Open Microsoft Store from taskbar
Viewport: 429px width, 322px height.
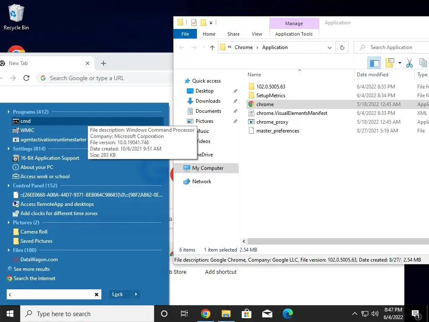[x=246, y=314]
